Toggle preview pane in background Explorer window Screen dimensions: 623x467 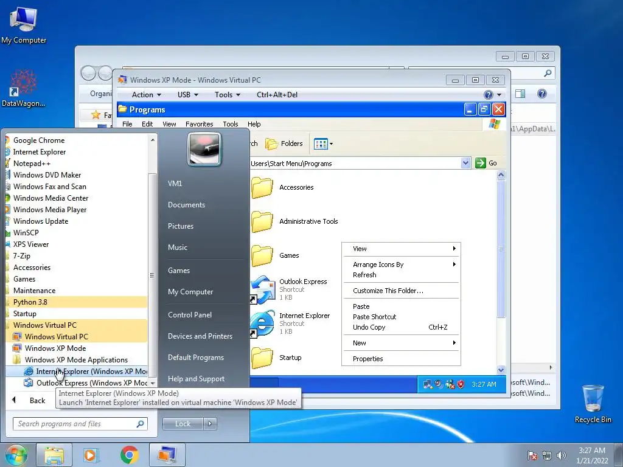coord(520,94)
